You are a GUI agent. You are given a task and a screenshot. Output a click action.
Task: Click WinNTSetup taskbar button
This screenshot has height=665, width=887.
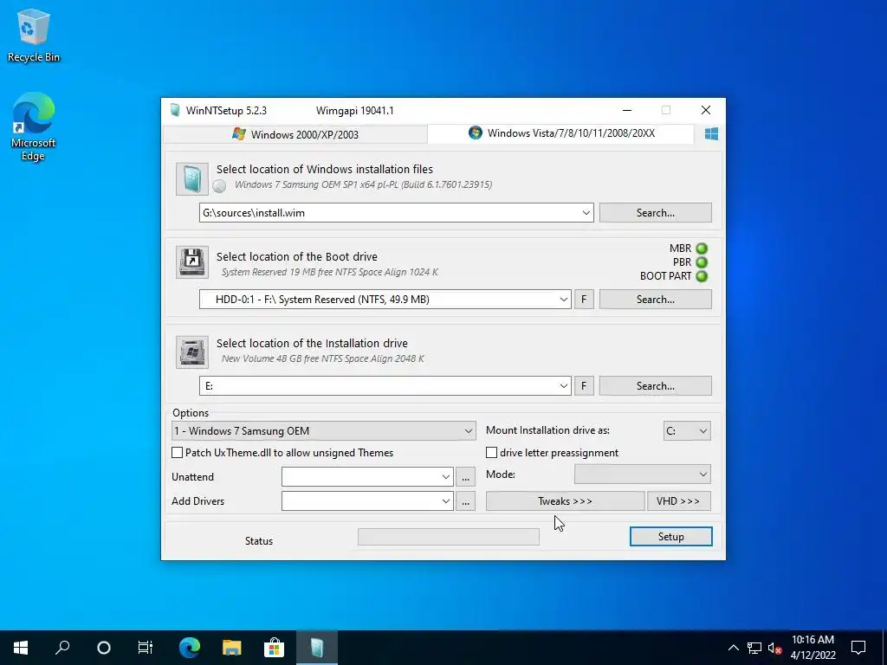pyautogui.click(x=316, y=648)
